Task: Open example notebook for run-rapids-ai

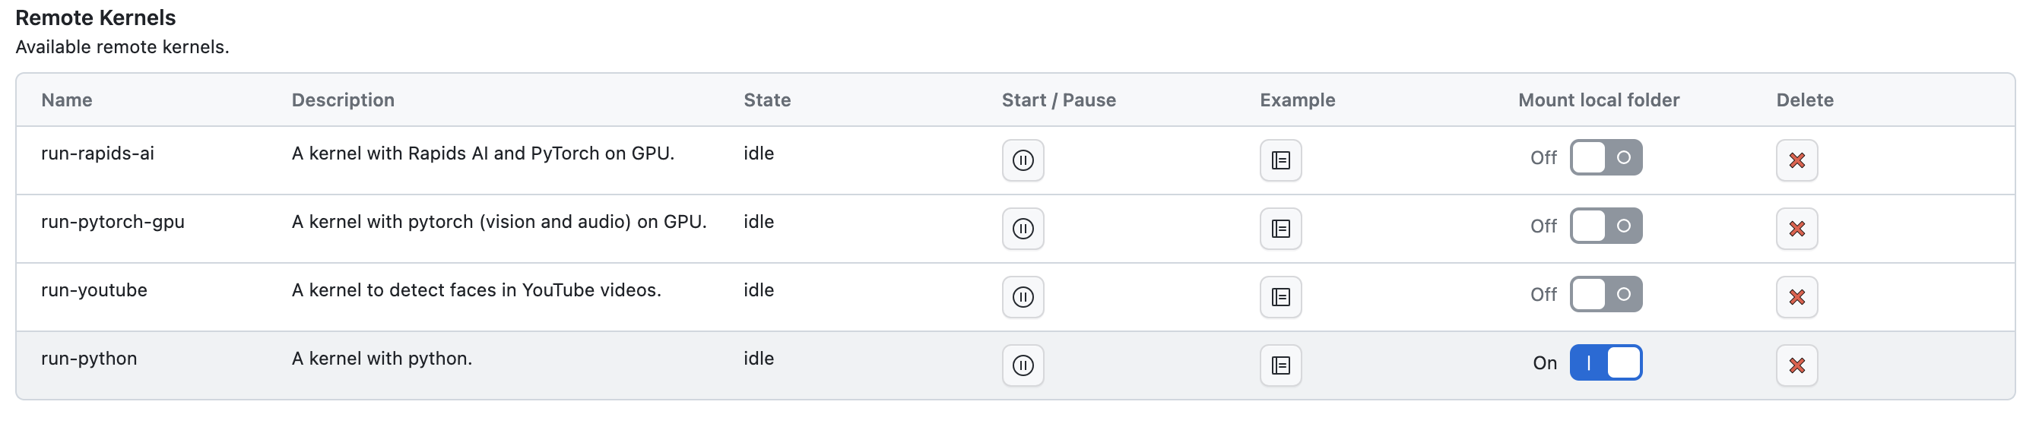Action: coord(1280,160)
